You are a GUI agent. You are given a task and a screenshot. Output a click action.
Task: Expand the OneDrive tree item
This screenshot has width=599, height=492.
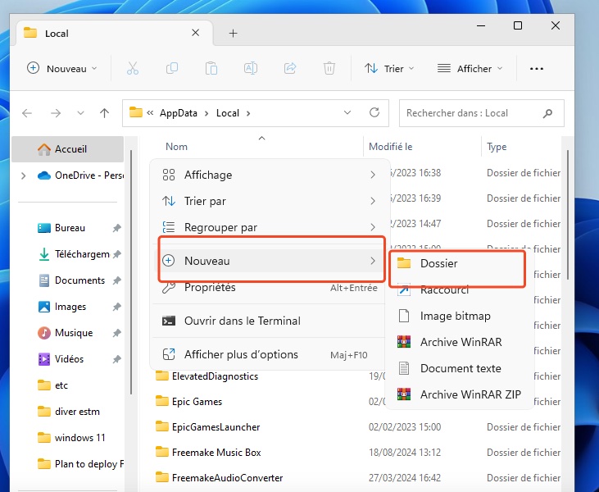coord(23,175)
